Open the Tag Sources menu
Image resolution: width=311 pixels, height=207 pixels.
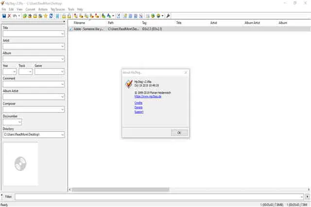tap(58, 9)
